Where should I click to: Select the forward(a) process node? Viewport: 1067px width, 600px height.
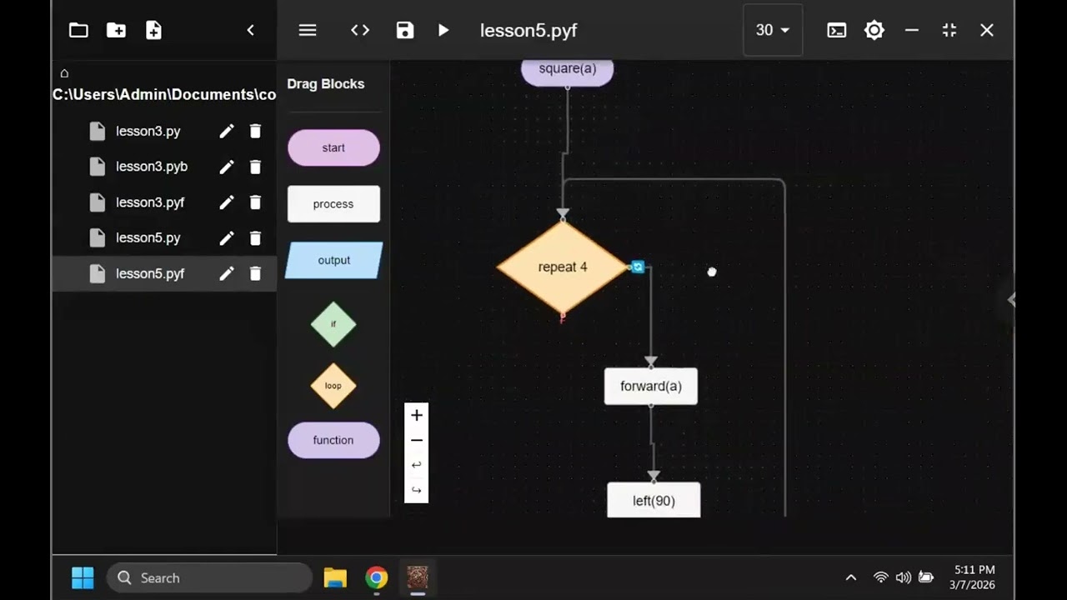[651, 387]
